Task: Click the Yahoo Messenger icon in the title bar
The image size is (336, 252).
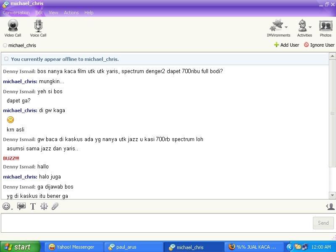Action: coord(5,4)
